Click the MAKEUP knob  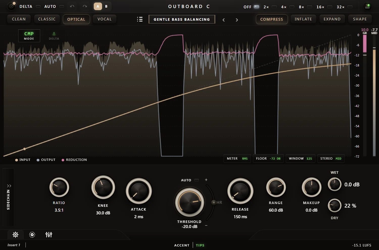coord(312,187)
